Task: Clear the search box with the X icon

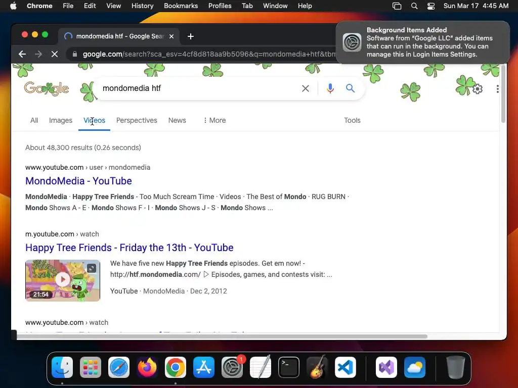Action: (306, 88)
